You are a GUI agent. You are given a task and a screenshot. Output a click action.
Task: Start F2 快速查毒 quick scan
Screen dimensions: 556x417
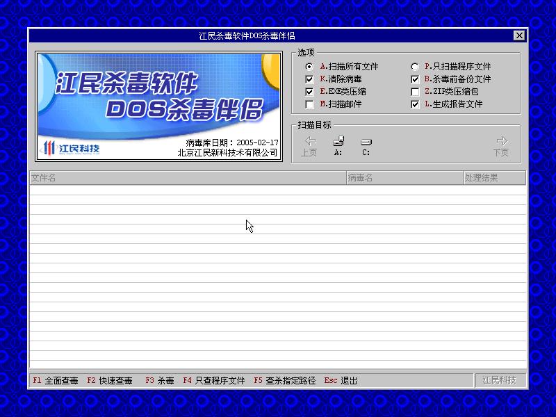pyautogui.click(x=110, y=380)
